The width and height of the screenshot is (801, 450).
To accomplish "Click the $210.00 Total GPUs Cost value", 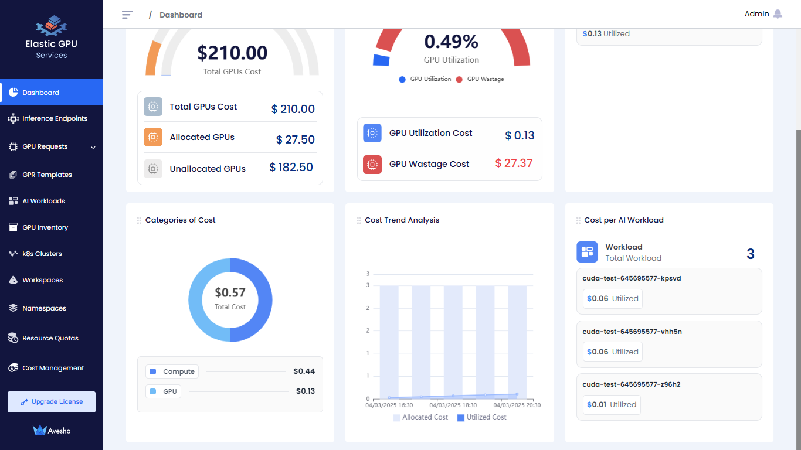I will pyautogui.click(x=232, y=53).
